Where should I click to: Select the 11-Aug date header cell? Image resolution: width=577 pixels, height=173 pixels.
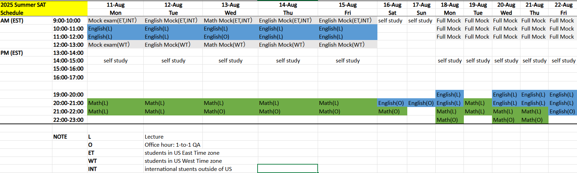[115, 5]
